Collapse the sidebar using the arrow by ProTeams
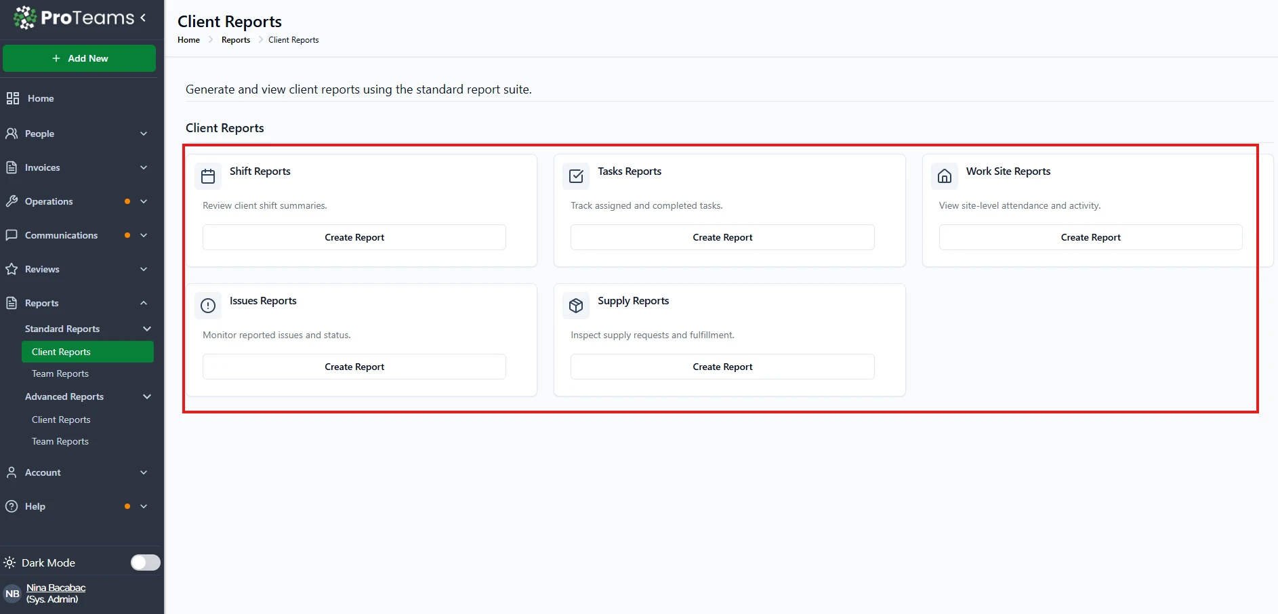Screen dimensions: 1278x614 click(143, 18)
